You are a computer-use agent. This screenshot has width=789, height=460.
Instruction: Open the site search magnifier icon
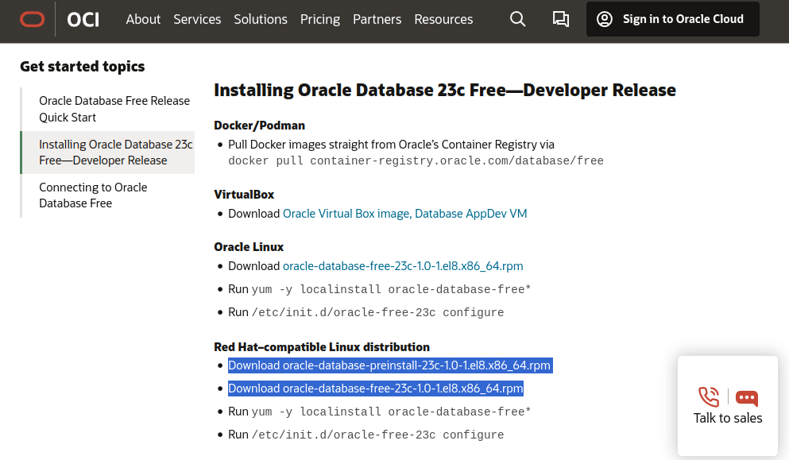(517, 19)
